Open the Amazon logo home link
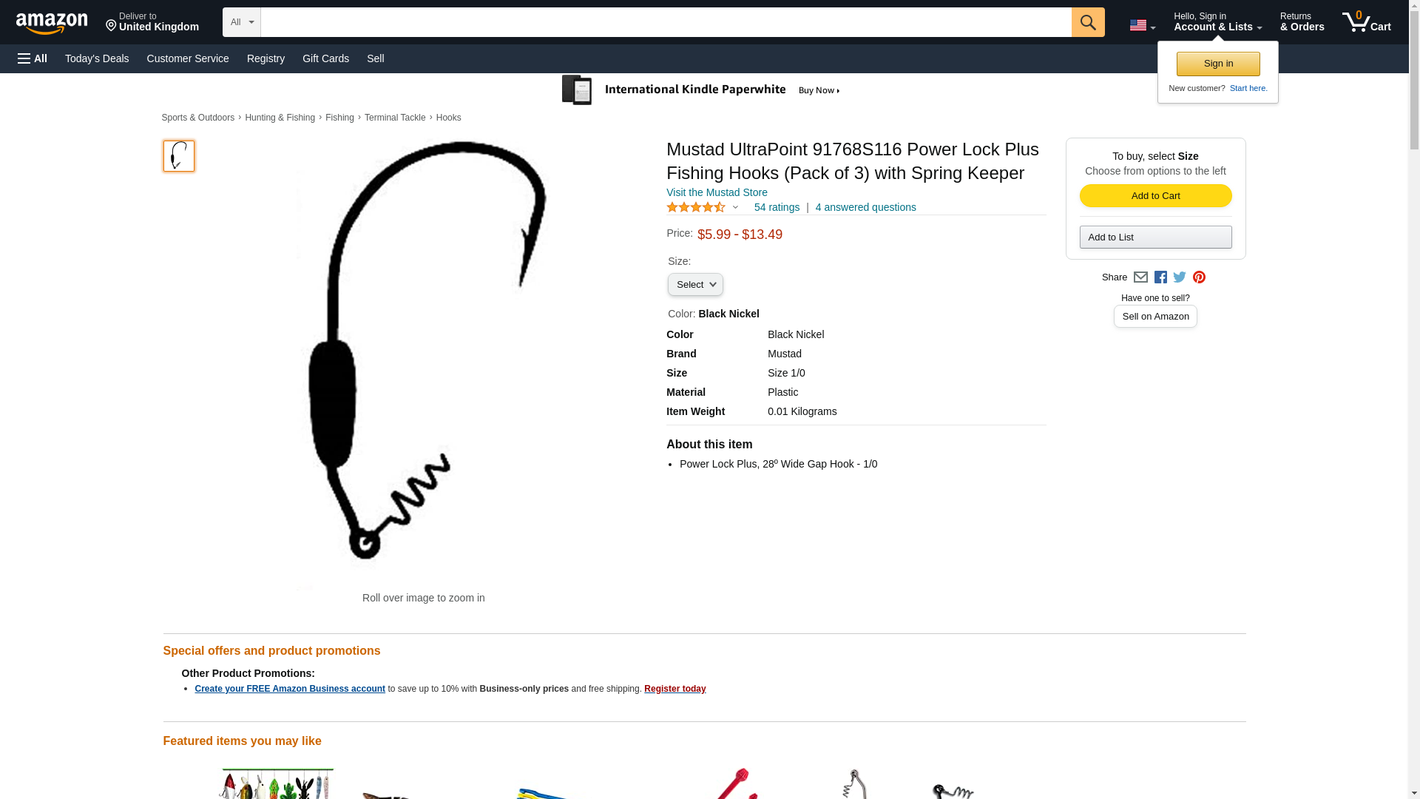The height and width of the screenshot is (799, 1420). point(52,23)
